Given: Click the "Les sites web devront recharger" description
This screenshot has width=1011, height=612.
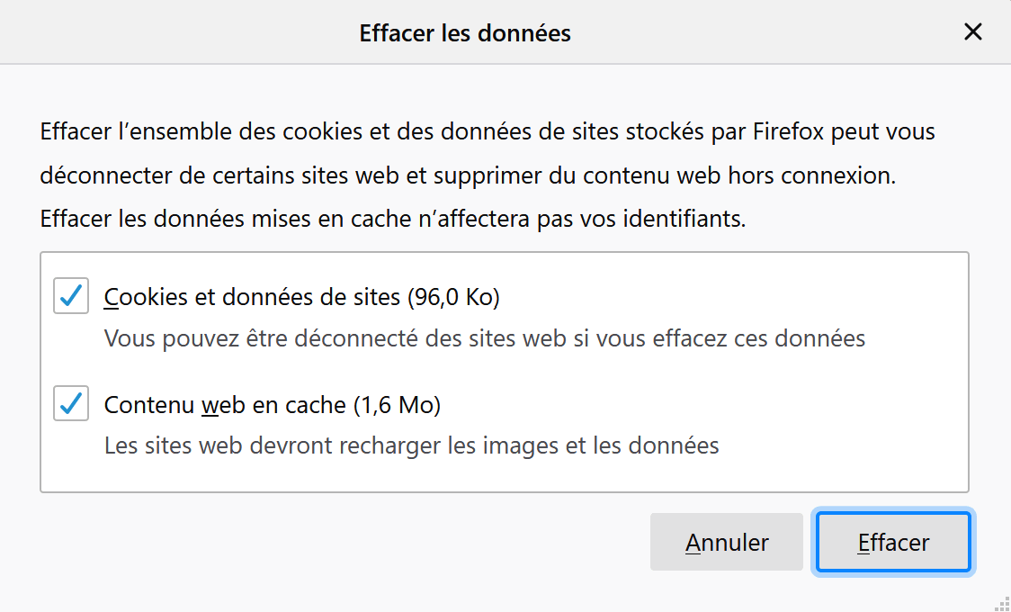Looking at the screenshot, I should tap(411, 445).
